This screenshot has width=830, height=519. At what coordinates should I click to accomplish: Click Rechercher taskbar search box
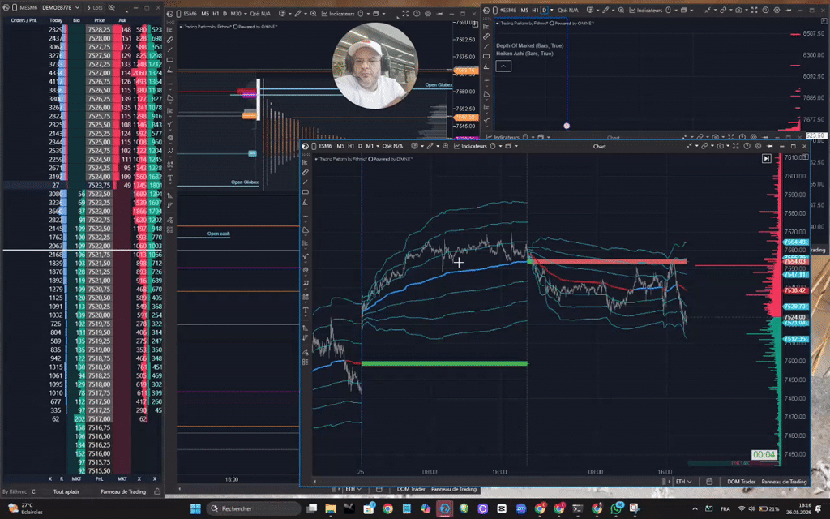[253, 508]
